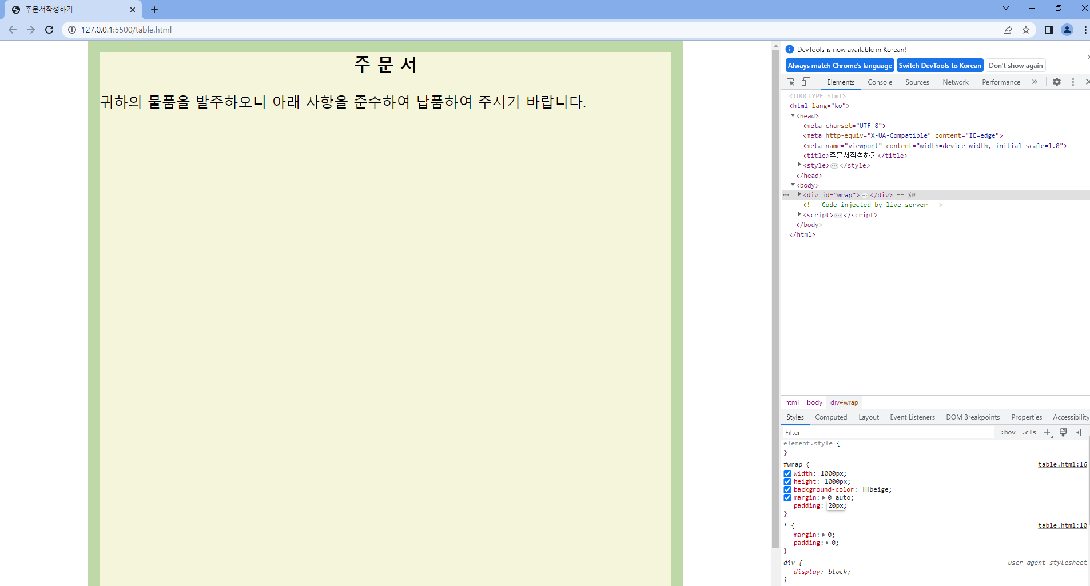
Task: Click the browser back arrow
Action: pyautogui.click(x=13, y=30)
